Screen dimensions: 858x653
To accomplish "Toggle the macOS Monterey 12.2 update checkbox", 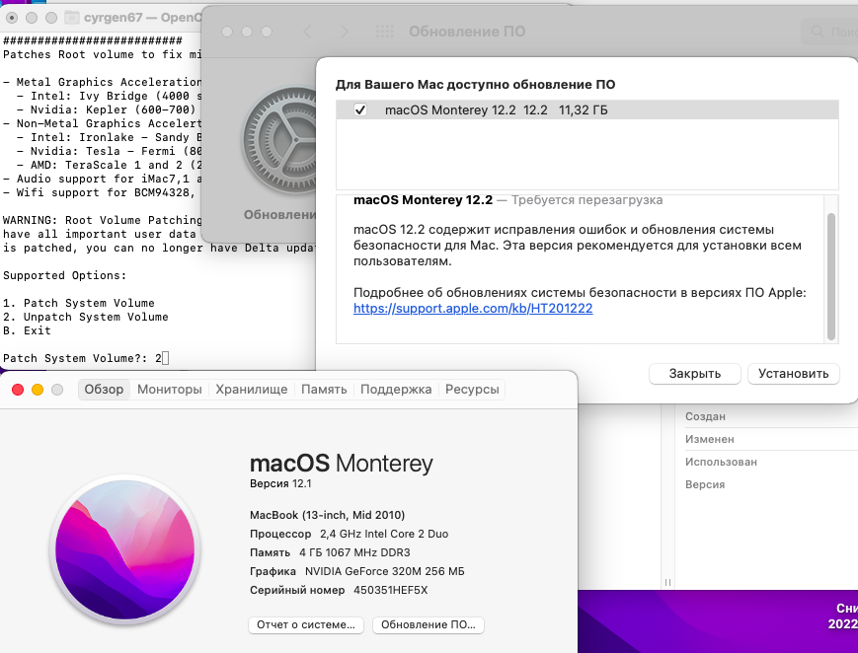I will (360, 109).
